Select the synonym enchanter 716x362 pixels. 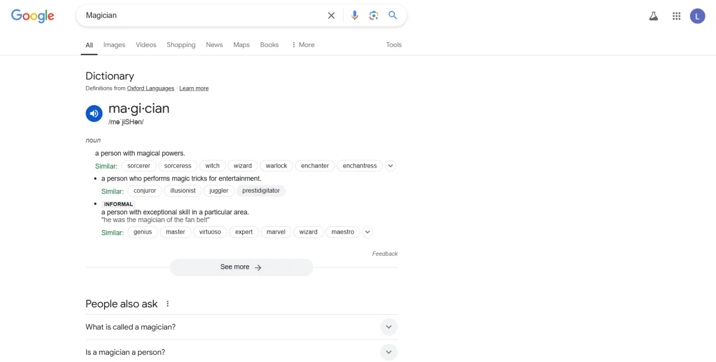(x=315, y=166)
